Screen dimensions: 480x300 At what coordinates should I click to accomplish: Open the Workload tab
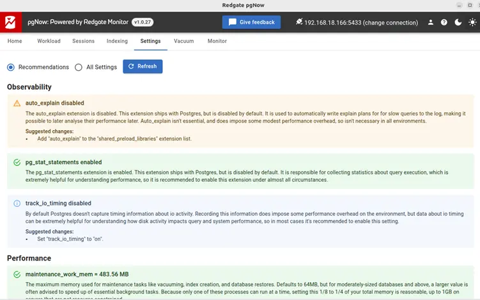(49, 41)
